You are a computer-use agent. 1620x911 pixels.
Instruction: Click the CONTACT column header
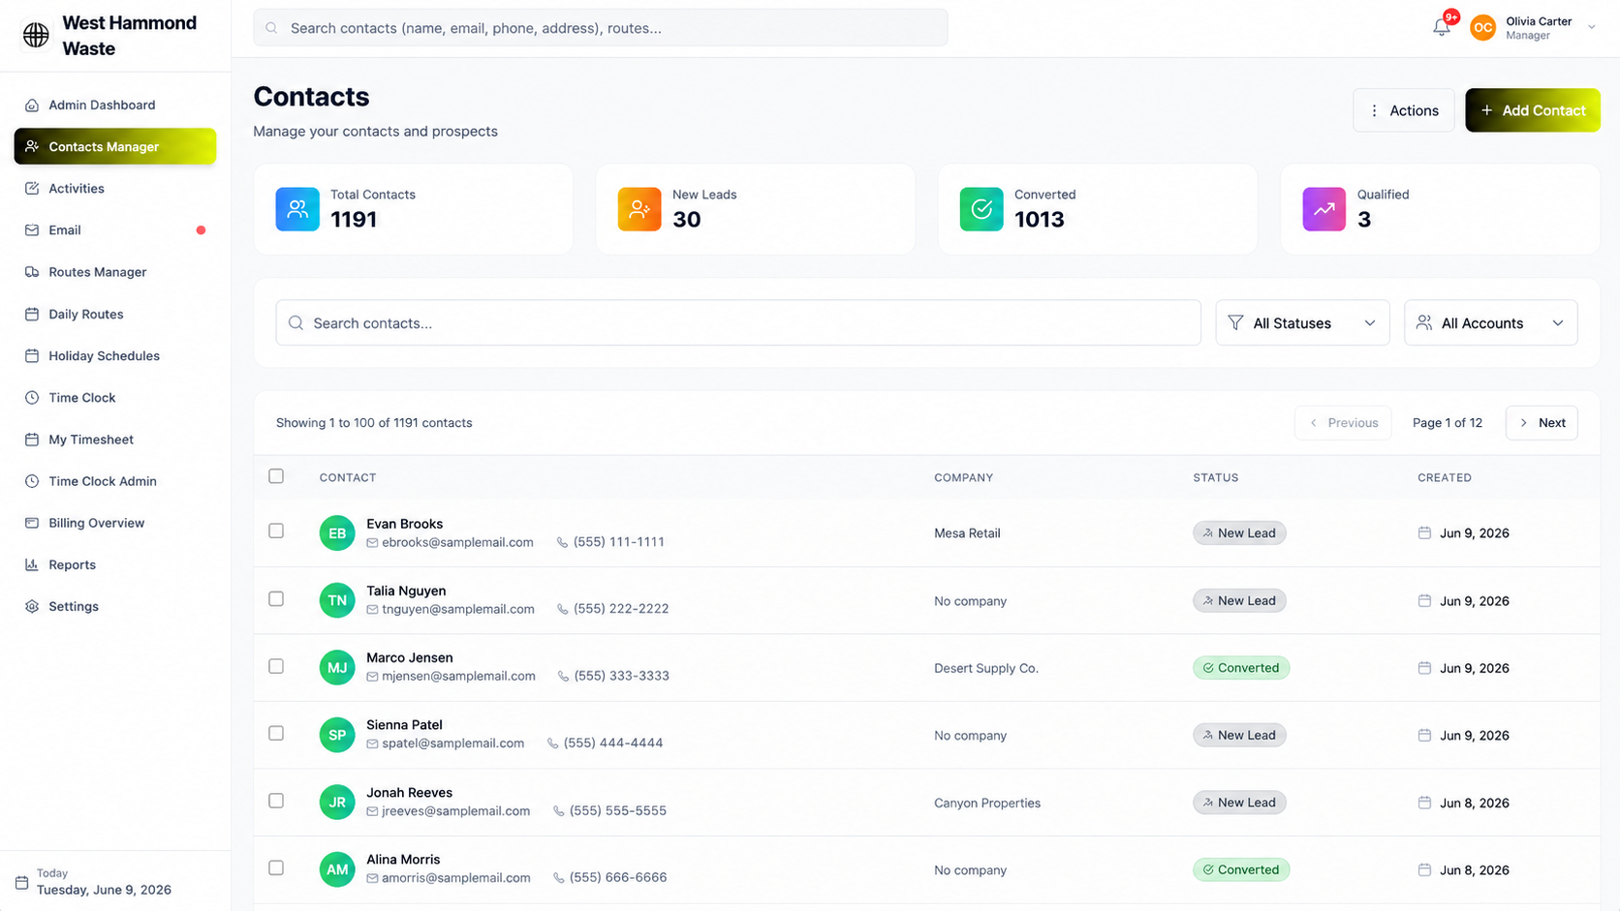point(348,477)
